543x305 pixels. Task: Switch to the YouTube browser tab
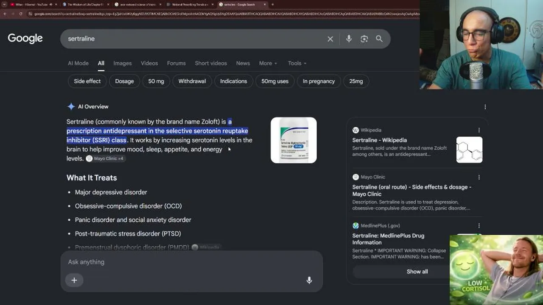pyautogui.click(x=32, y=5)
